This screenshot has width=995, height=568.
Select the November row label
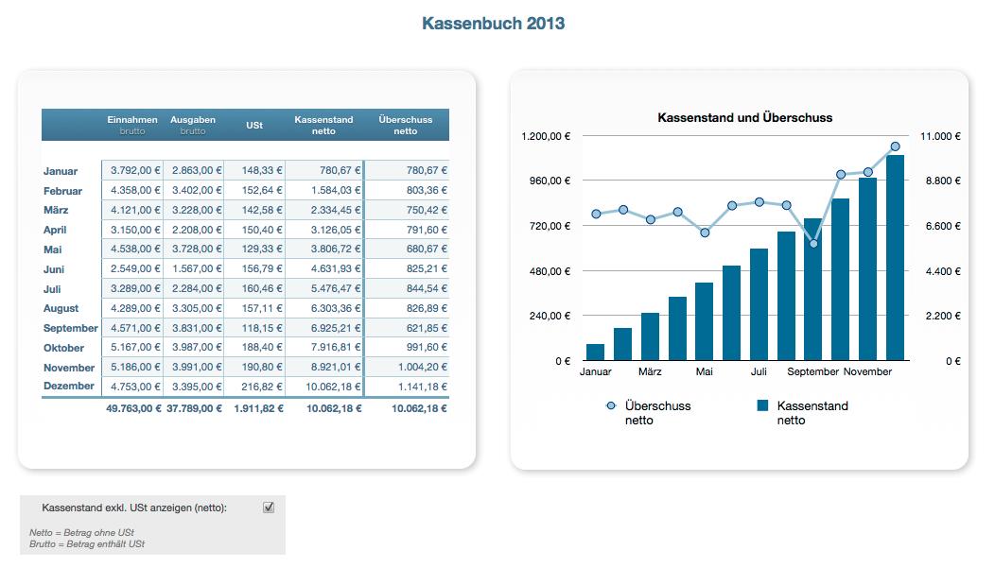point(70,368)
